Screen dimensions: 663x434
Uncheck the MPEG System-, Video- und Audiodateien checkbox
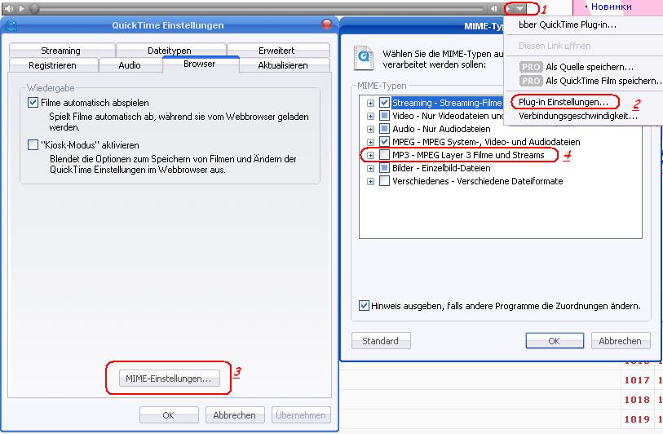pyautogui.click(x=384, y=142)
